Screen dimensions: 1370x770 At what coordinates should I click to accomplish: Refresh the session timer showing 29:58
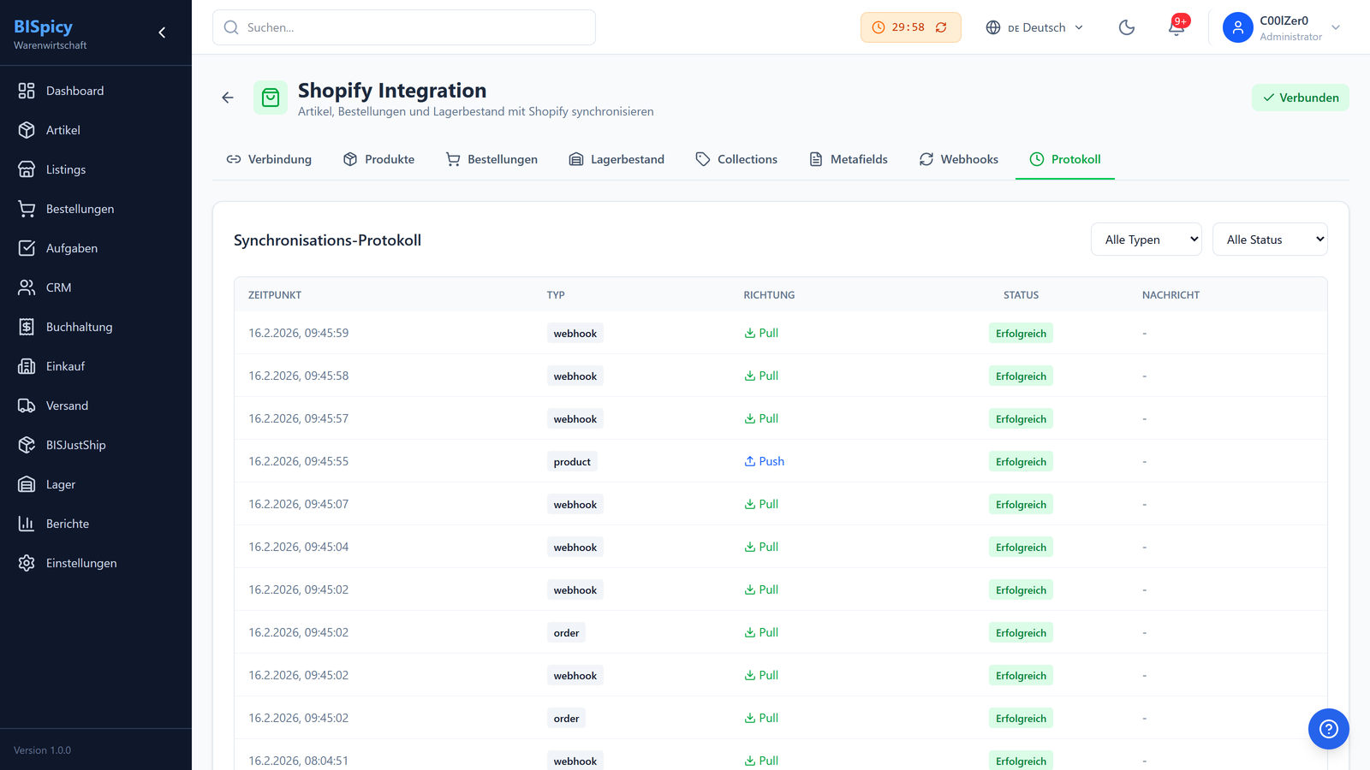tap(941, 27)
